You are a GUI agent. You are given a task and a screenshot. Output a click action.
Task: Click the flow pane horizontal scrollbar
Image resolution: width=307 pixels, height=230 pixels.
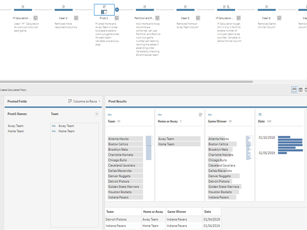pyautogui.click(x=126, y=82)
